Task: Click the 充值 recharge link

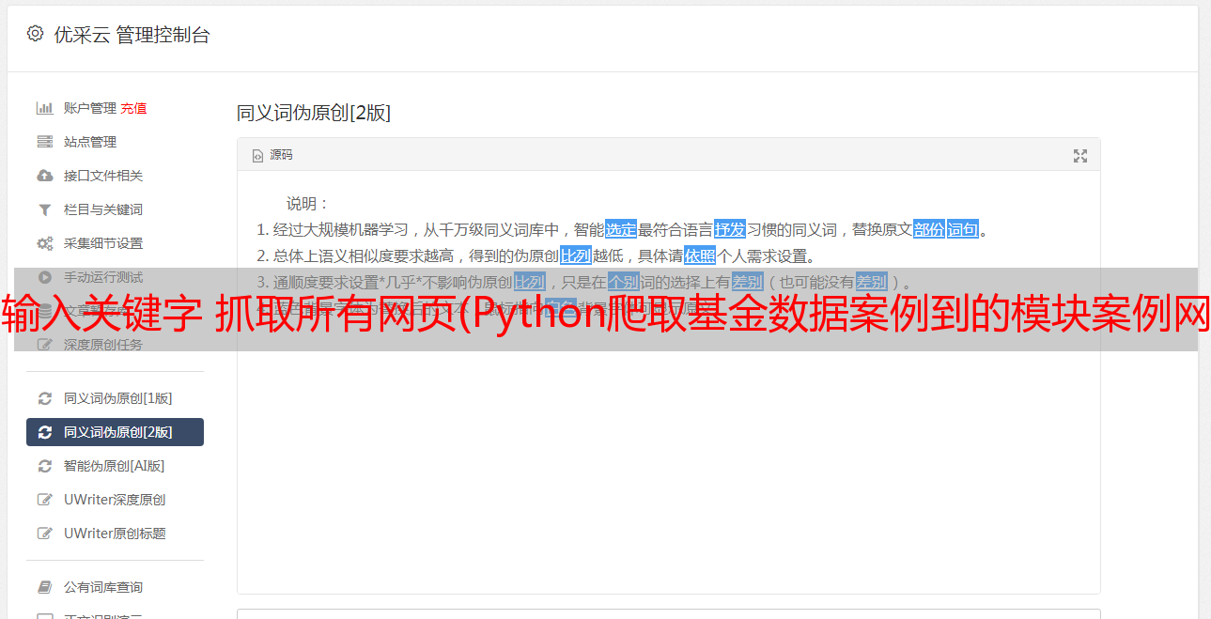Action: [x=133, y=108]
